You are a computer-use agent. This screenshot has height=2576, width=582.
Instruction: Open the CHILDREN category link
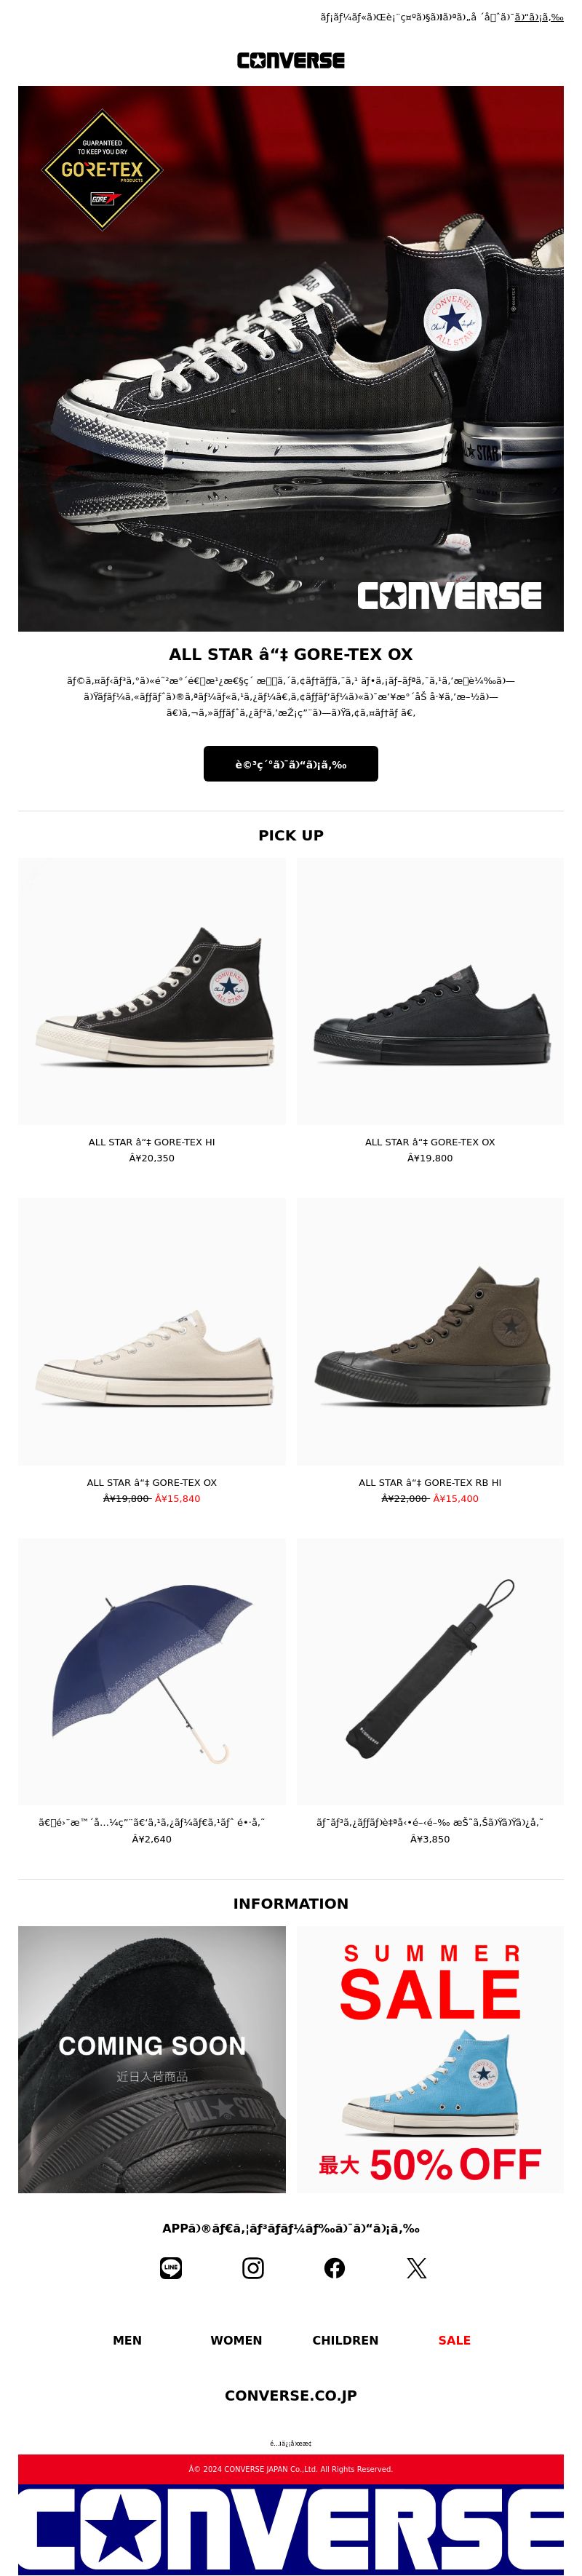(x=345, y=2340)
